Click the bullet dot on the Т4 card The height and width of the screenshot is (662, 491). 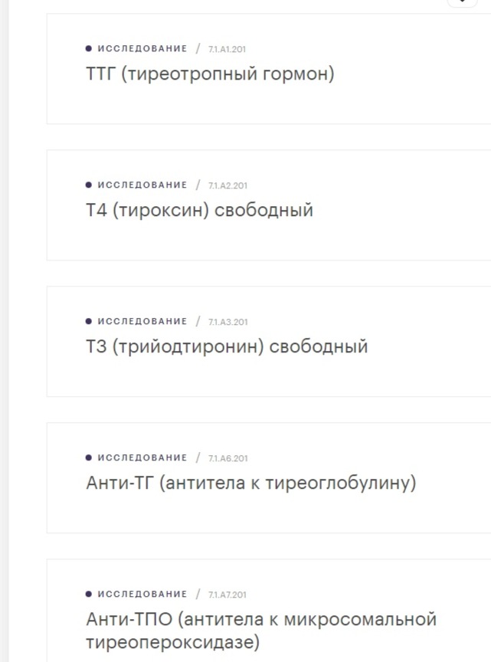[89, 185]
